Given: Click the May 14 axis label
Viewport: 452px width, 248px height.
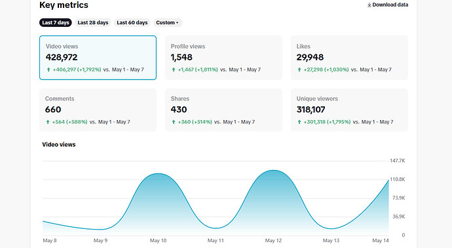Looking at the screenshot, I should coord(381,241).
